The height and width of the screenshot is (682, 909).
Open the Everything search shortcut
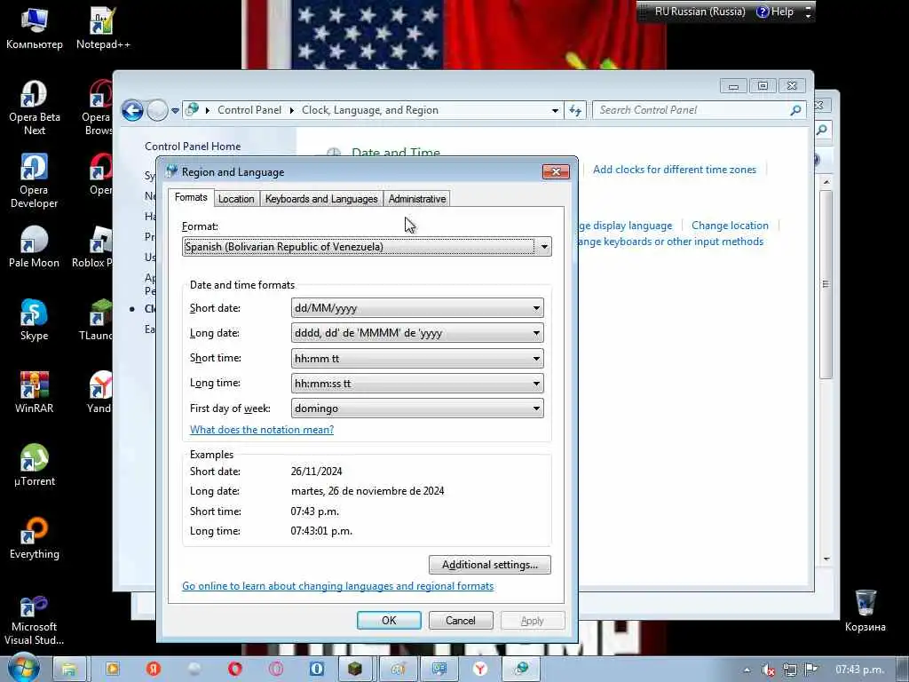35,539
